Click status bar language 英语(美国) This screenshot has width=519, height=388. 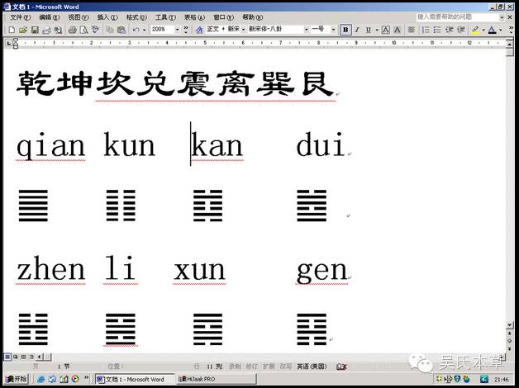tap(312, 367)
